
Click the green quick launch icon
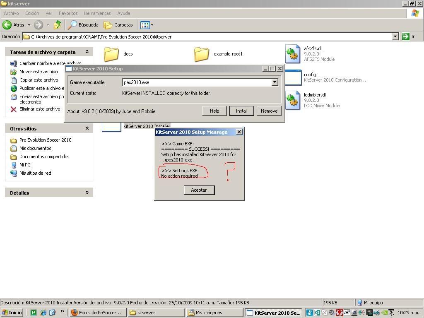34,313
